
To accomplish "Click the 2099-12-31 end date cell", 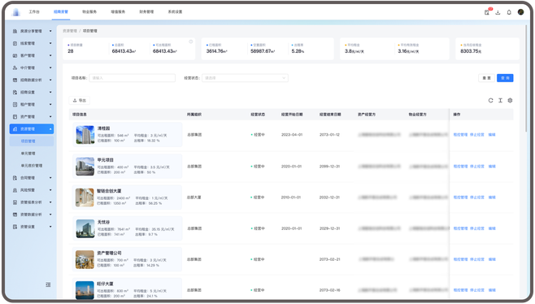I will click(x=330, y=167).
